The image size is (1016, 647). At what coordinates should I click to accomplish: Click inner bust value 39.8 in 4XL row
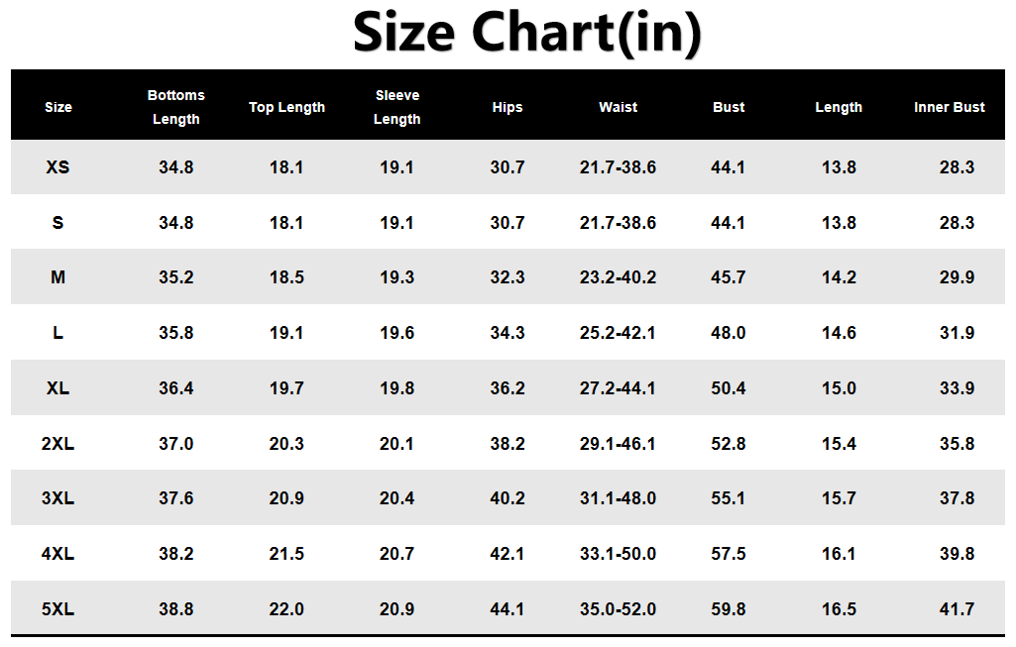957,554
